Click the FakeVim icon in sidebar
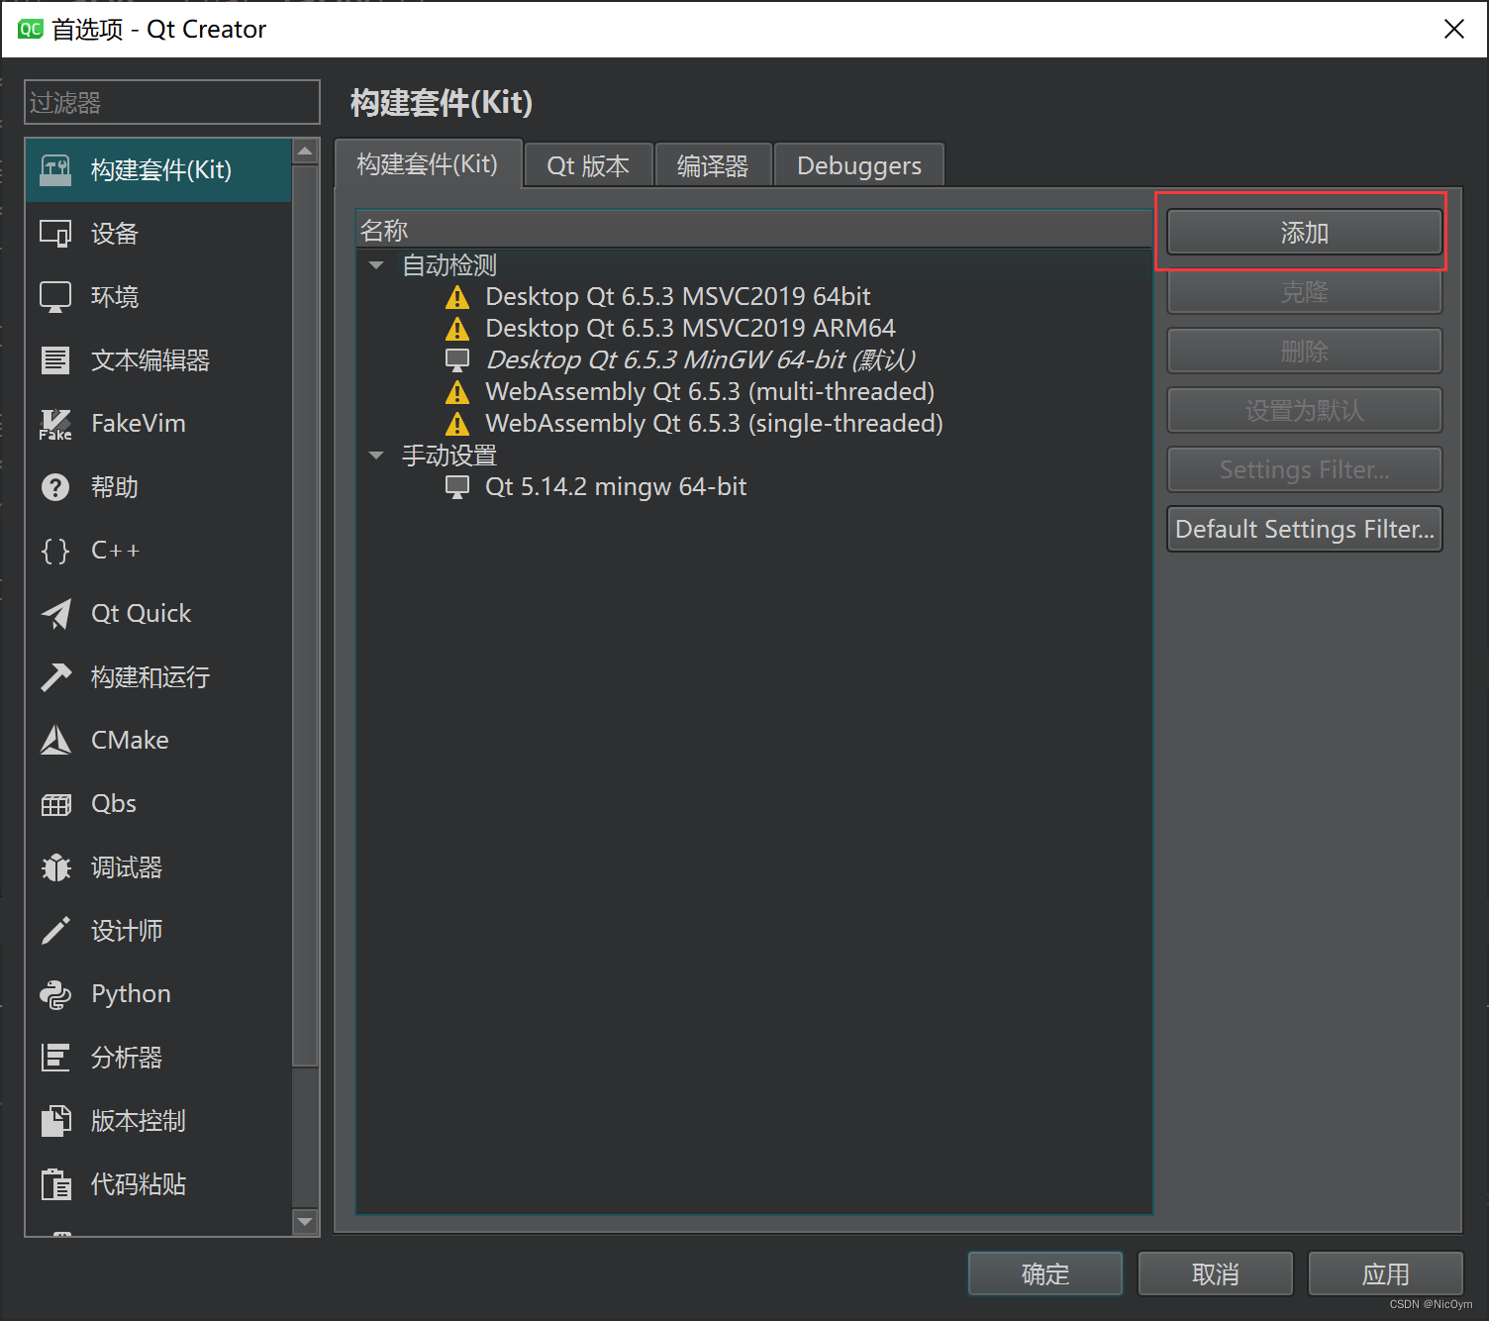This screenshot has width=1489, height=1321. tap(55, 424)
